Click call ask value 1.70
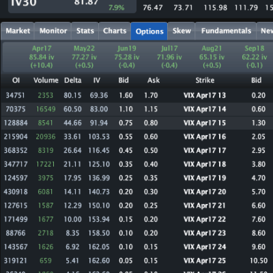273x273 pixels. [x=151, y=96]
